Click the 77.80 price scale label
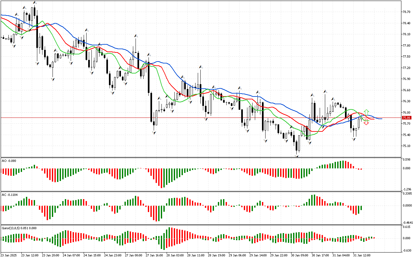The image size is (415, 259). click(407, 46)
